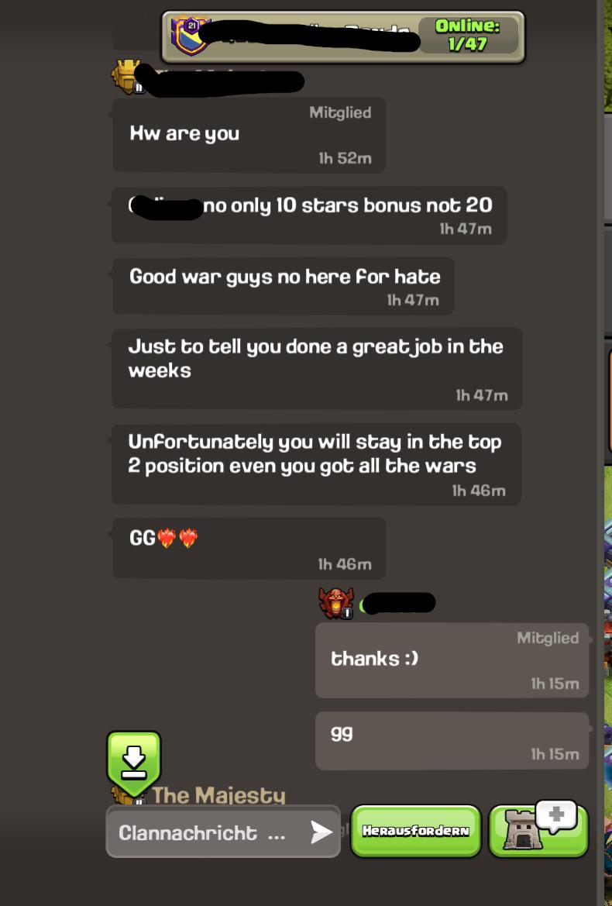Viewport: 612px width, 906px height.
Task: Tap the 'gg' reply message bubble
Action: click(452, 741)
